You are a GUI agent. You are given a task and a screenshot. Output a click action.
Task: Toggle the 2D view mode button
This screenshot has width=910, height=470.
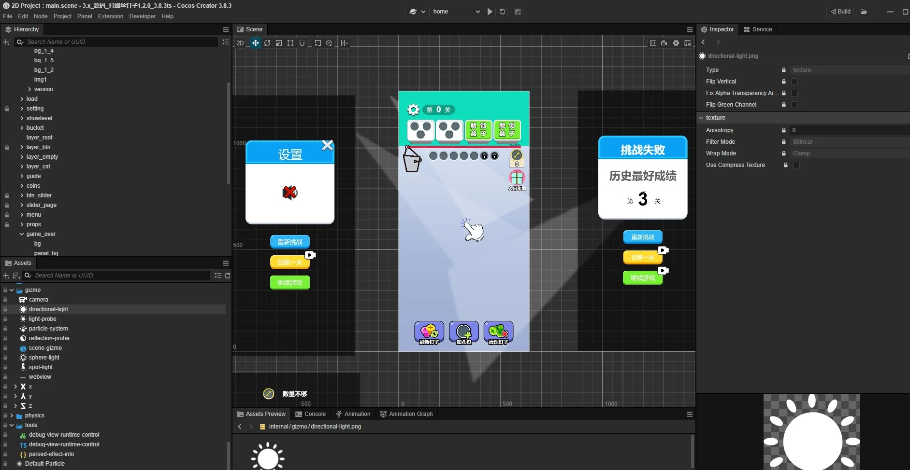(240, 43)
